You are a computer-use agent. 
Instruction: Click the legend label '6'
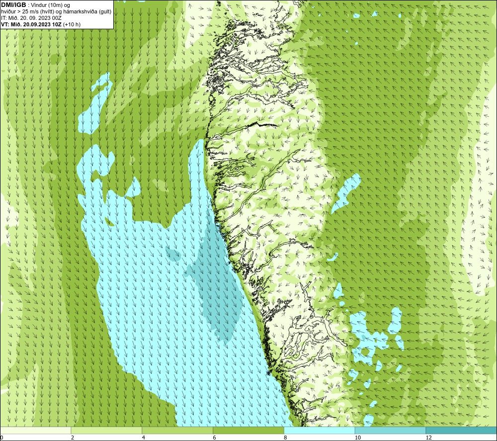coord(215,438)
